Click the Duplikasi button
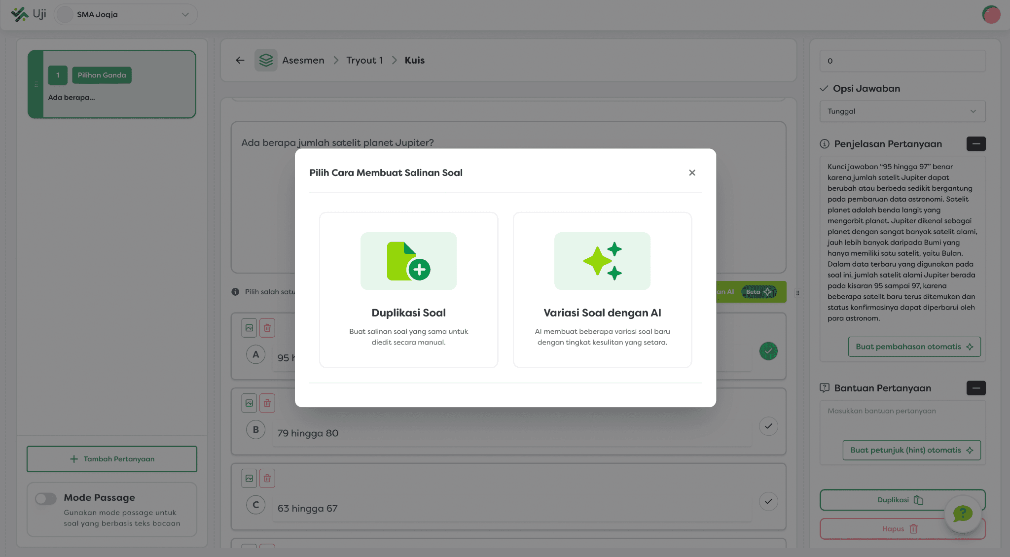Viewport: 1010px width, 557px height. point(902,500)
